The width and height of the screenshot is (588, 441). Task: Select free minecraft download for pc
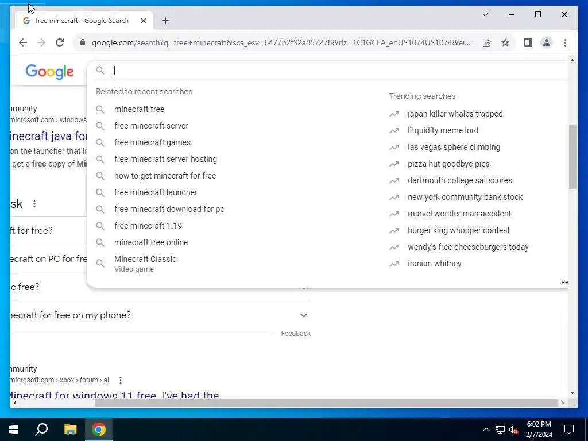coord(169,209)
